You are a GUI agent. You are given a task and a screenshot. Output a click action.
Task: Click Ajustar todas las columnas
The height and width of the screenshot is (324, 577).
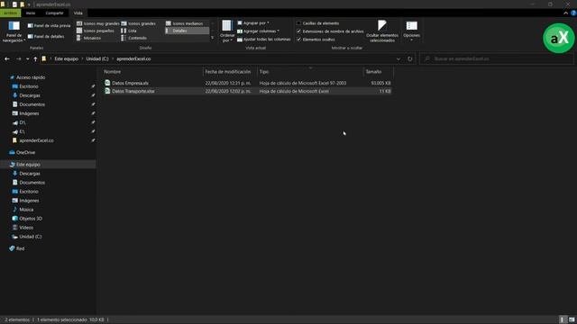[x=264, y=40]
